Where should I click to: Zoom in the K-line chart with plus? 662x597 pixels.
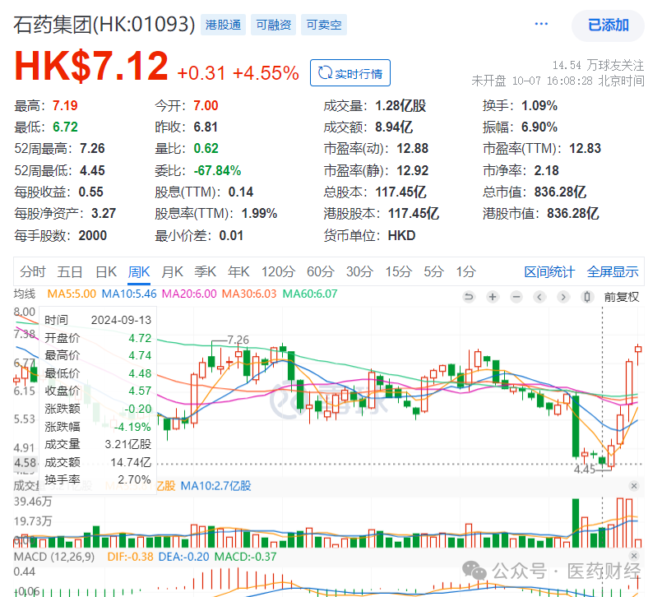click(493, 297)
